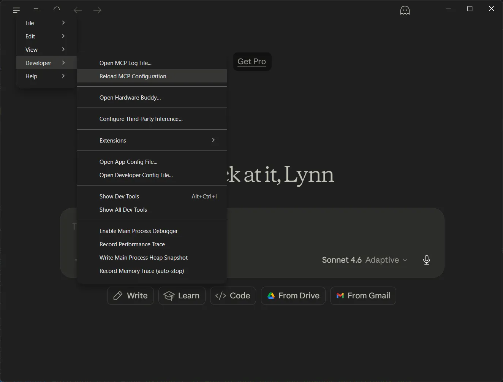
Task: Choose Open MCP Log File
Action: [152, 63]
